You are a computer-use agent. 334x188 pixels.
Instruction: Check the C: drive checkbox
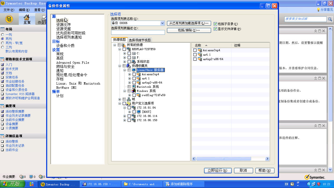point(129,54)
